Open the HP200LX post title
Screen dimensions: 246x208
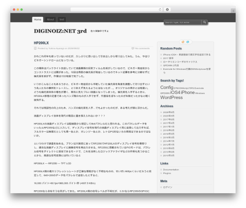[x=41, y=43]
